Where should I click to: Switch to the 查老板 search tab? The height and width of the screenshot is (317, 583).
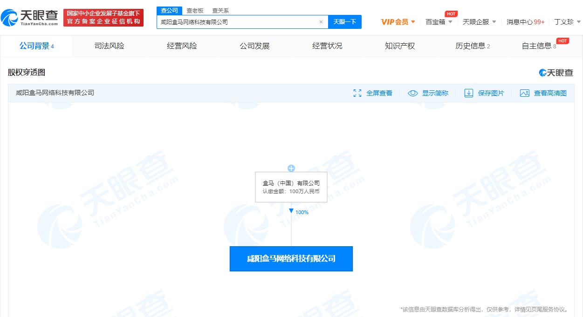click(x=194, y=10)
